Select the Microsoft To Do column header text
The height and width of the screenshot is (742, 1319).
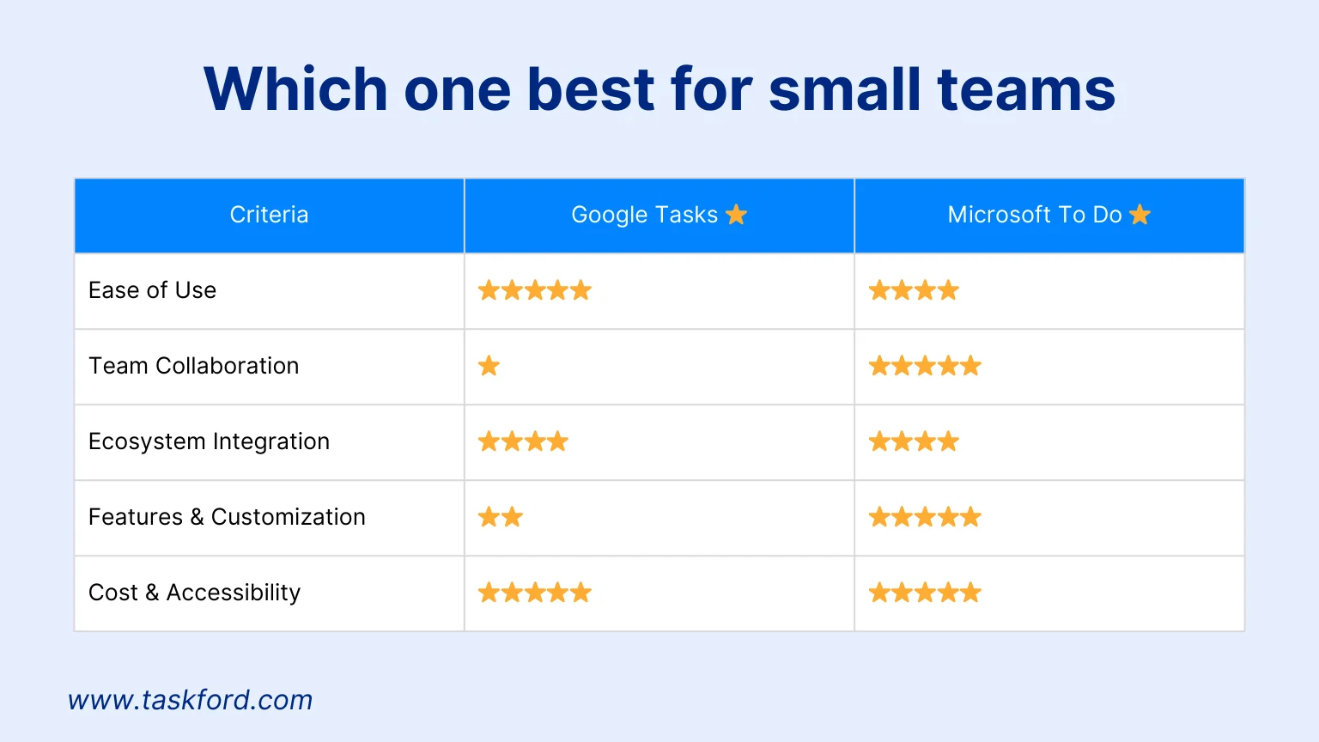pos(1035,215)
